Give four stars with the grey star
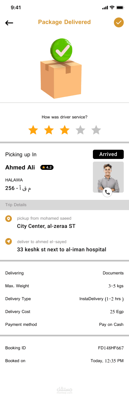 pos(80,130)
